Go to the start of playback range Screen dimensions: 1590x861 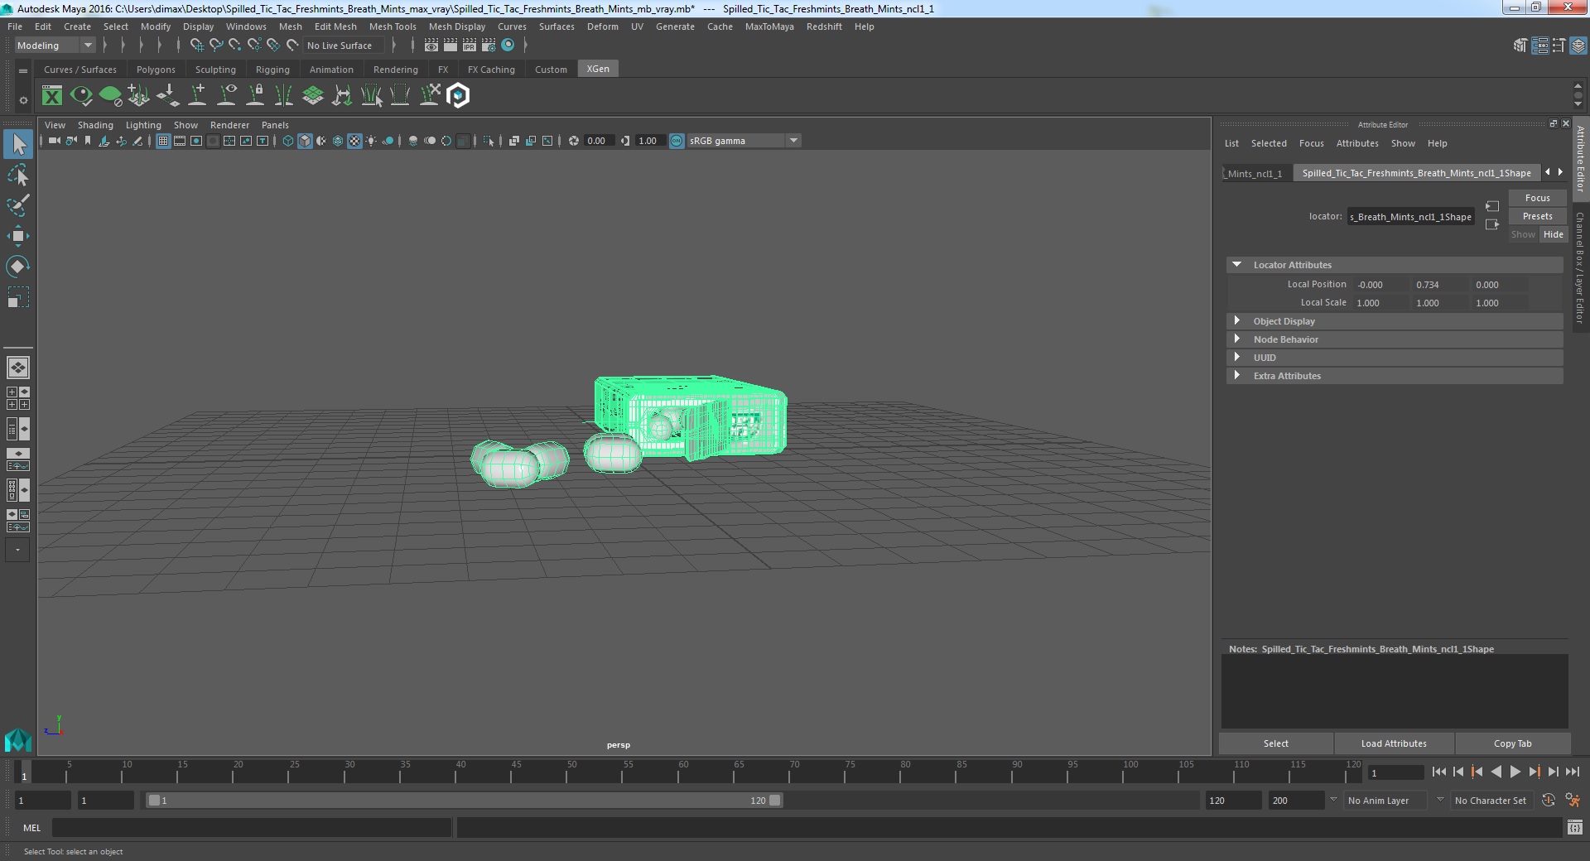[1438, 772]
